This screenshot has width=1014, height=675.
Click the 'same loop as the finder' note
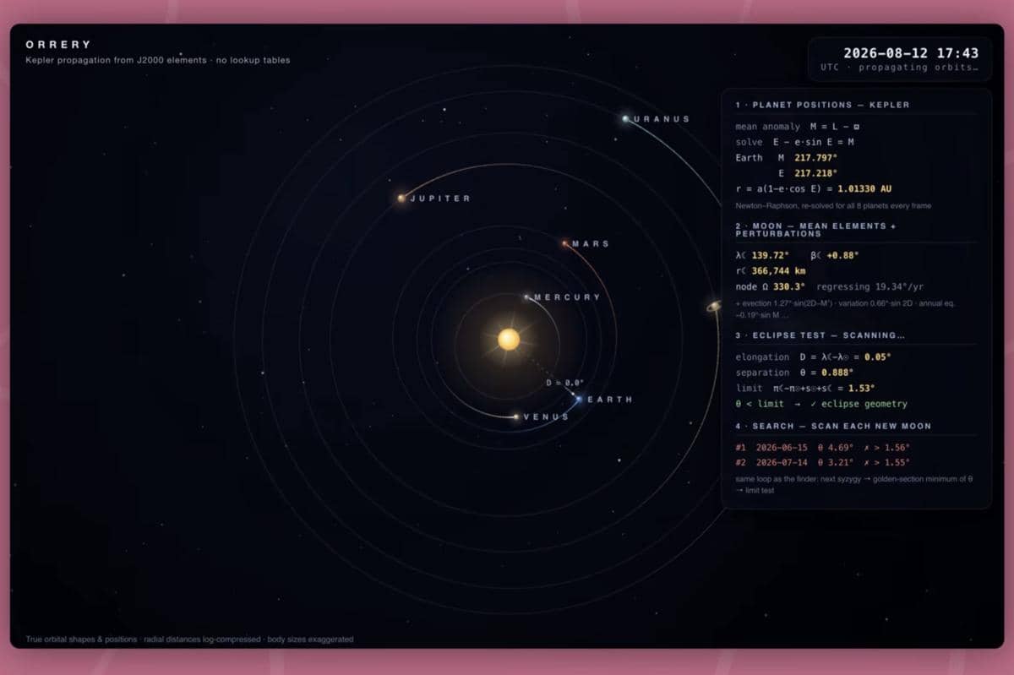854,485
